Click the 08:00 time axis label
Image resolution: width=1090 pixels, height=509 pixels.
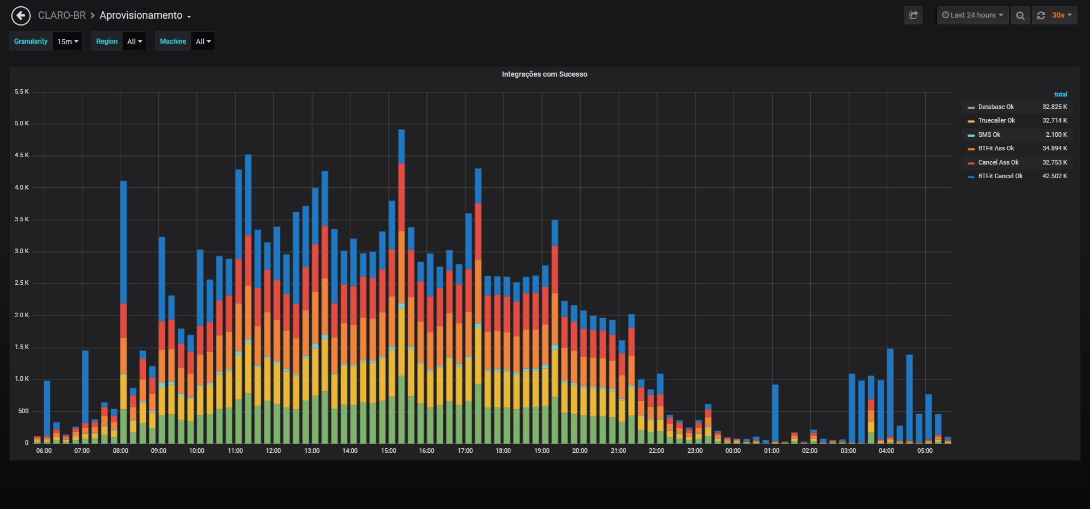120,451
